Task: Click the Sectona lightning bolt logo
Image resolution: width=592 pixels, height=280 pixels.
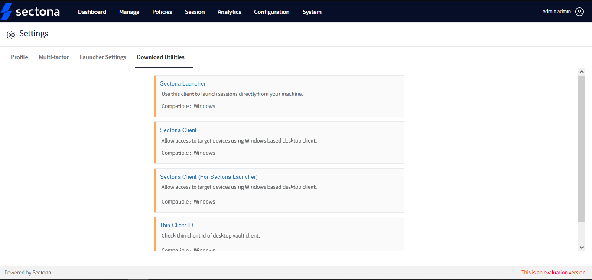Action: [x=7, y=11]
